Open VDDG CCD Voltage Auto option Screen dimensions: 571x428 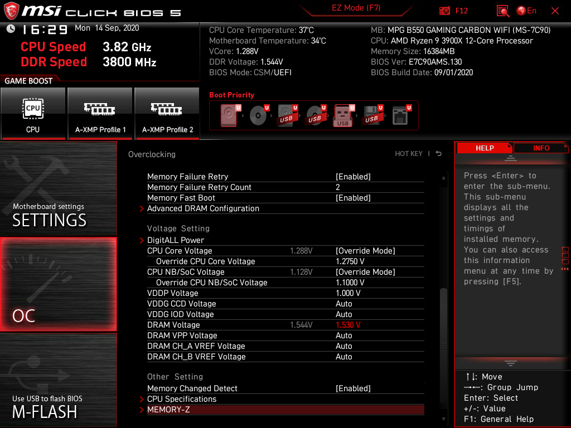coord(343,304)
